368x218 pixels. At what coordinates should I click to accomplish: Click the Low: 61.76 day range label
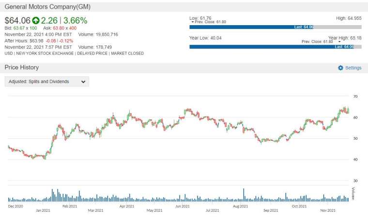pos(200,18)
